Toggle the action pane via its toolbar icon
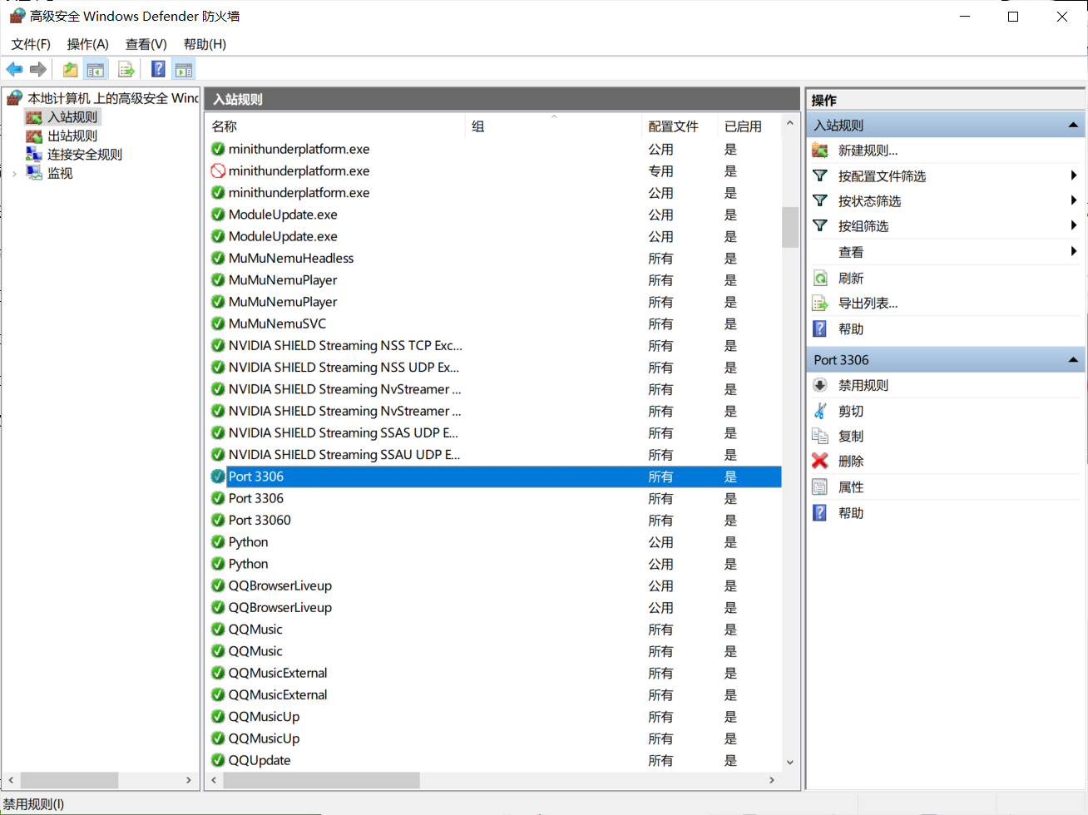The height and width of the screenshot is (815, 1088). tap(183, 69)
